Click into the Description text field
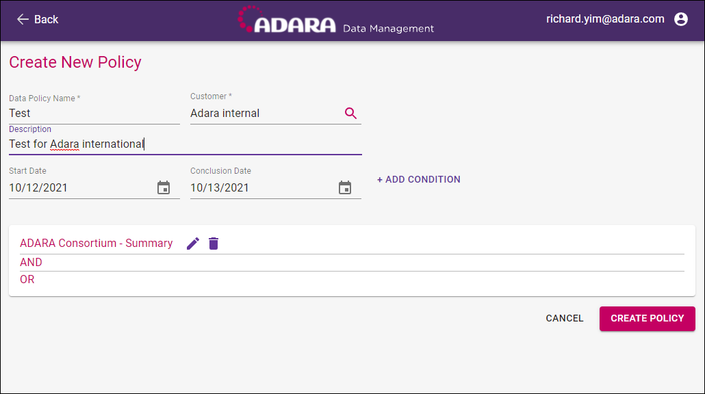 click(185, 144)
